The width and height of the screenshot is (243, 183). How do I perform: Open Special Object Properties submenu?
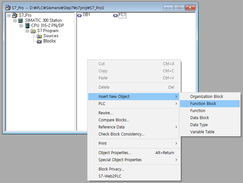tap(134, 160)
